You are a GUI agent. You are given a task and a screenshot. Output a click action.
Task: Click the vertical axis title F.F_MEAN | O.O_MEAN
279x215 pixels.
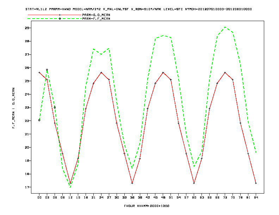click(x=13, y=108)
